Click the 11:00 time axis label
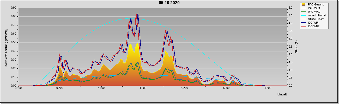The height and width of the screenshot is (104, 339). coord(101,88)
